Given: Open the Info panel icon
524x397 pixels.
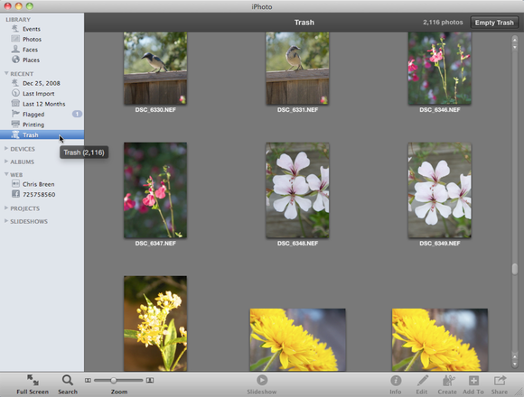Looking at the screenshot, I should [396, 381].
